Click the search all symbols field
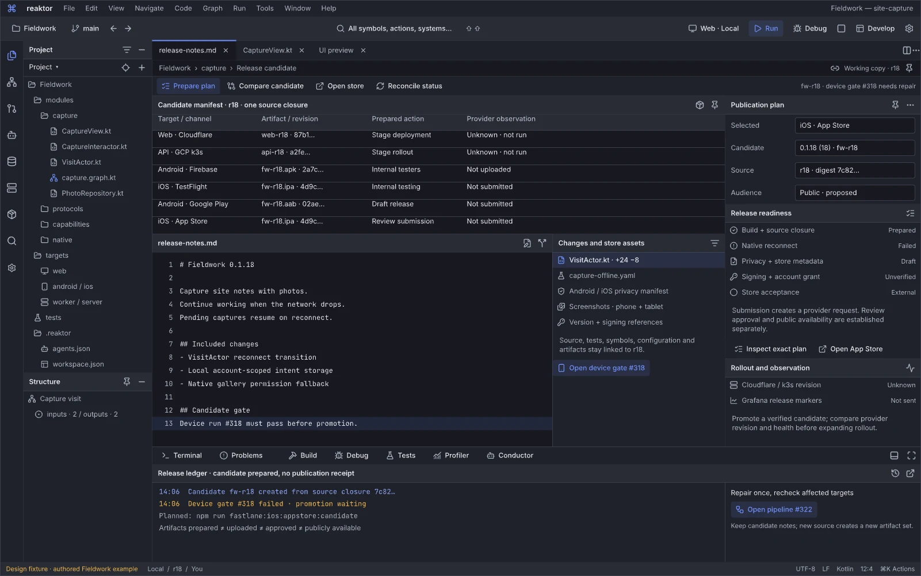The height and width of the screenshot is (576, 921). (394, 28)
